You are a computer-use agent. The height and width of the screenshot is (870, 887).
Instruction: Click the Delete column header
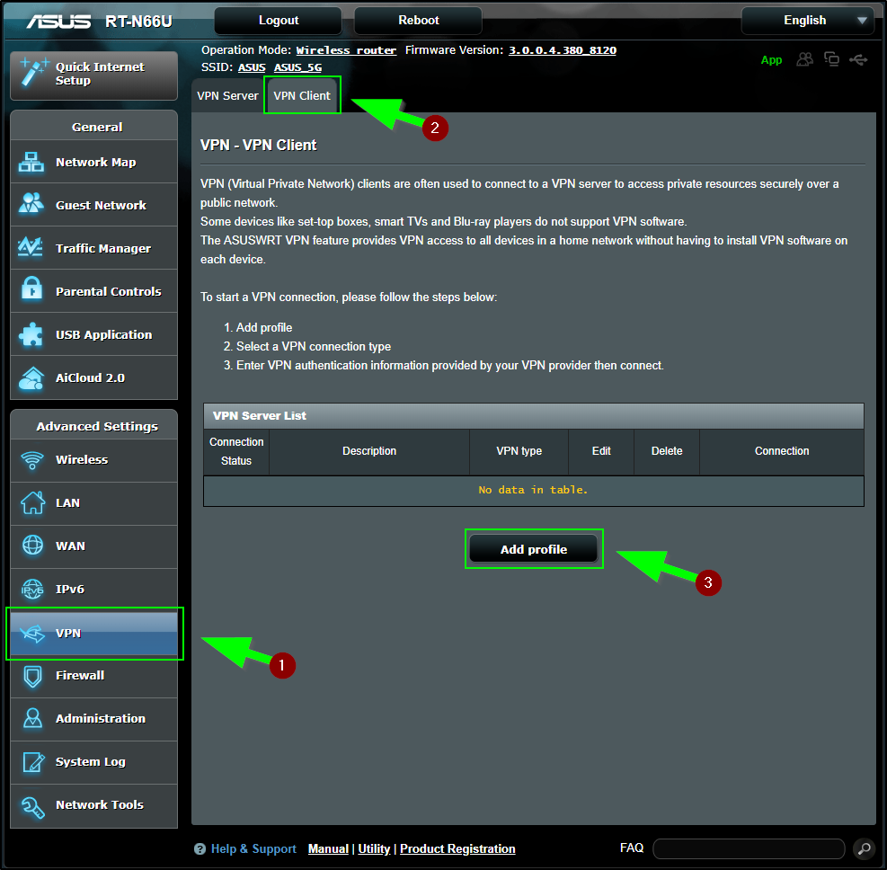pyautogui.click(x=667, y=451)
